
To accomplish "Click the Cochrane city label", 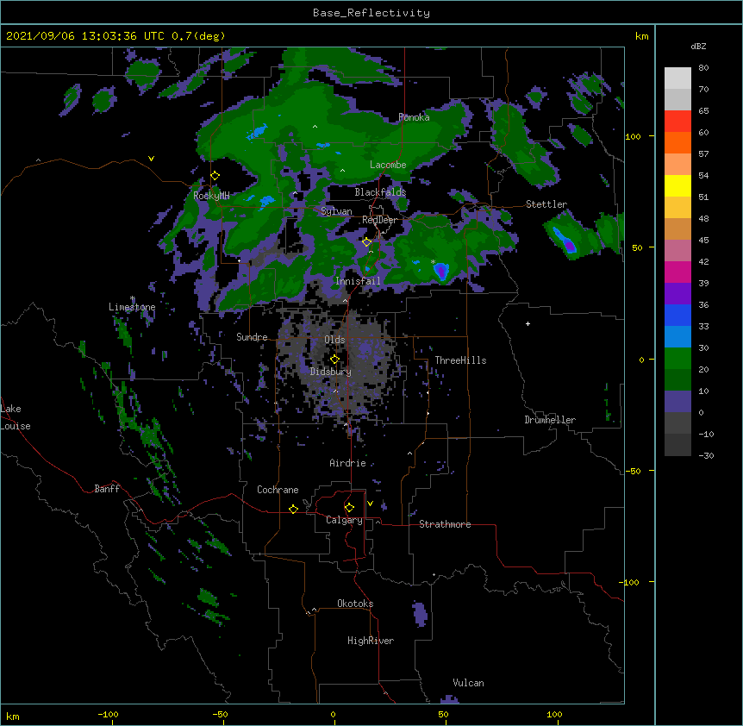I will click(278, 490).
